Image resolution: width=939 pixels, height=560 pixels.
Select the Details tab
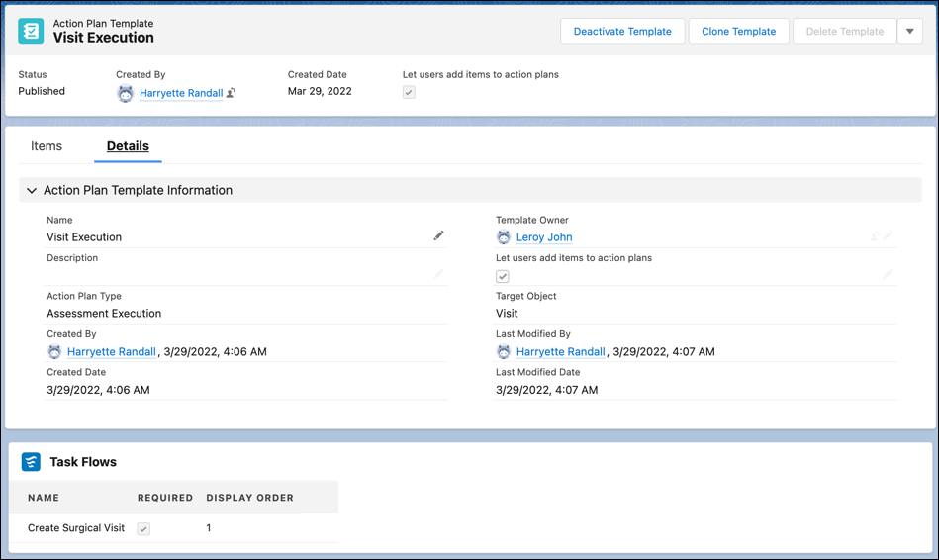tap(129, 146)
